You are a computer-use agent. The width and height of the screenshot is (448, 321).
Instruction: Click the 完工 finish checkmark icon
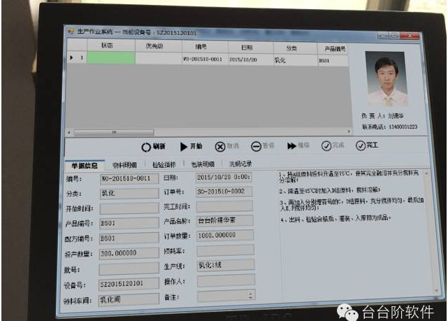(x=361, y=145)
